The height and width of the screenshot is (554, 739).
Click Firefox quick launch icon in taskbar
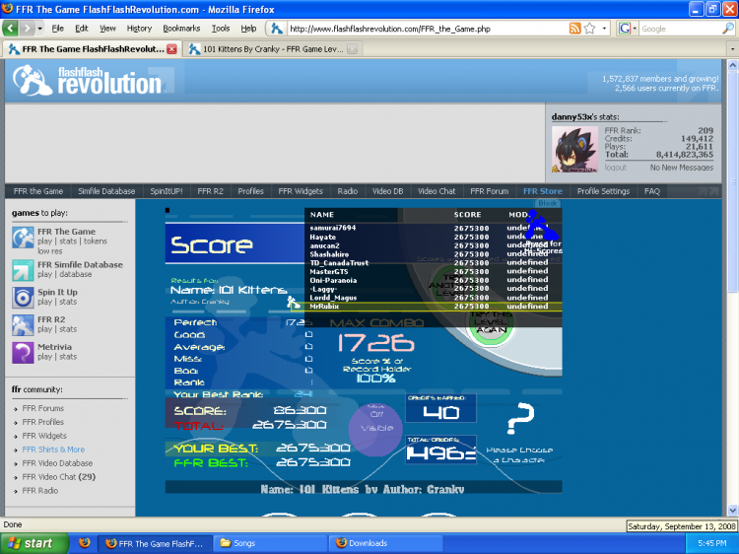tap(85, 543)
